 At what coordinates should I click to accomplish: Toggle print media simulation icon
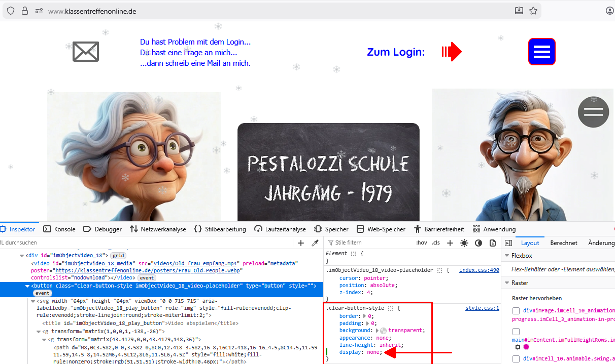point(492,243)
